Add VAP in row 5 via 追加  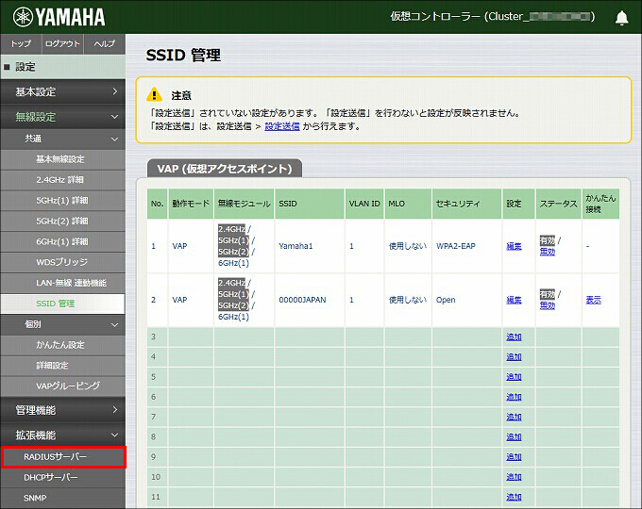click(x=514, y=377)
